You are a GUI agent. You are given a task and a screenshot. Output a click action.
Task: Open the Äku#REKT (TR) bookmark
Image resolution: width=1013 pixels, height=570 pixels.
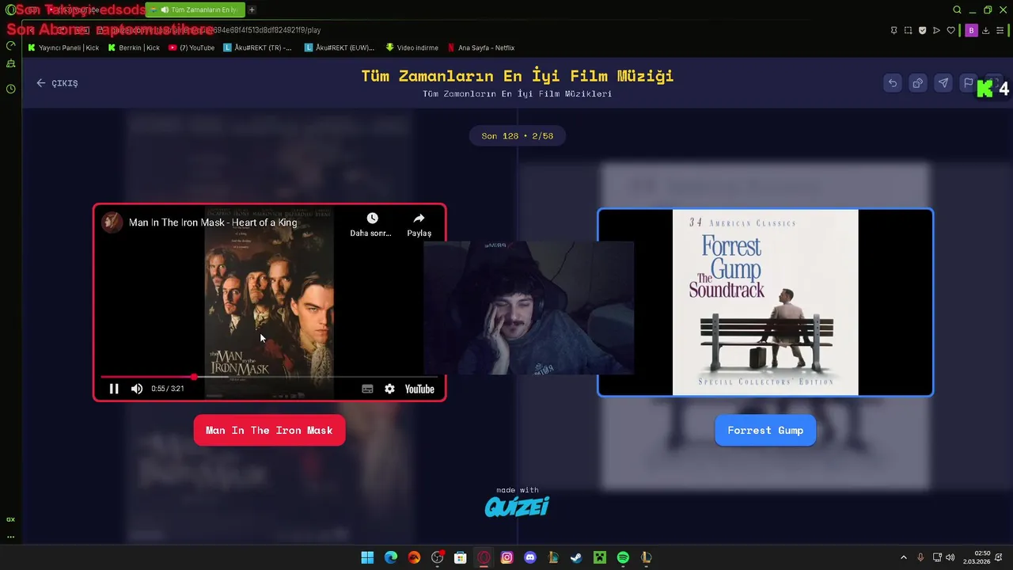[x=258, y=47]
